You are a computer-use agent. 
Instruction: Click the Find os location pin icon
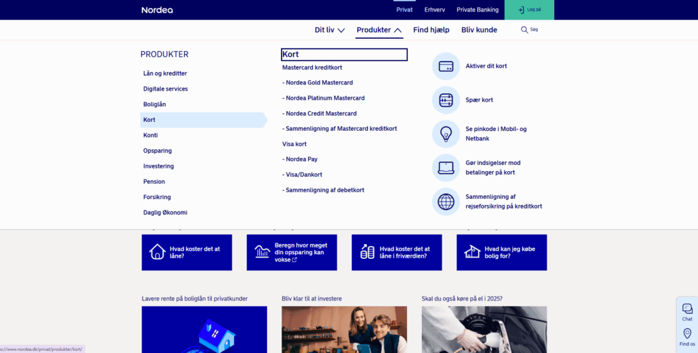pyautogui.click(x=687, y=334)
